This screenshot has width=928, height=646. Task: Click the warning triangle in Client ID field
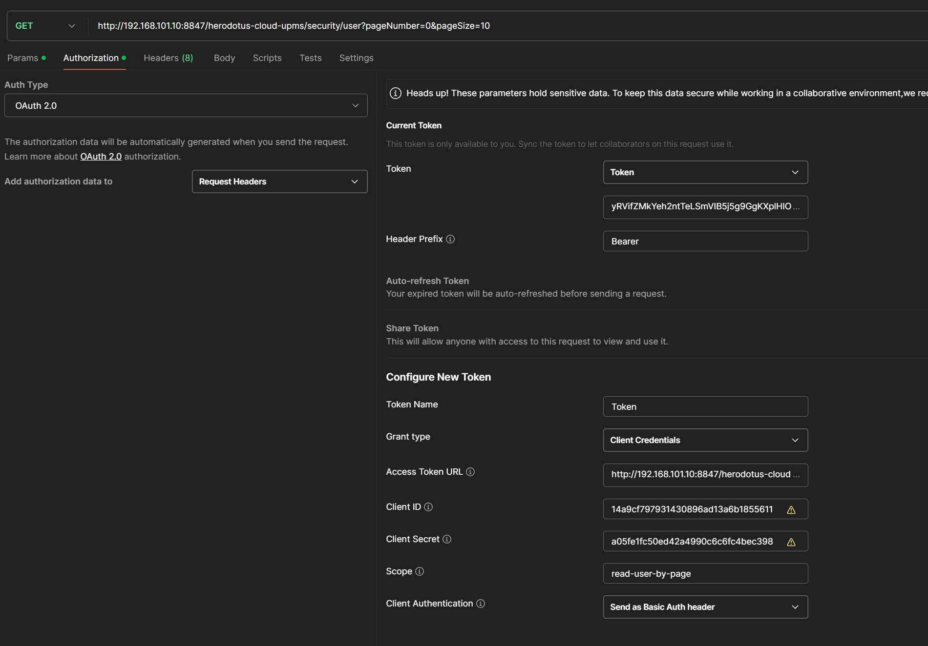point(791,510)
